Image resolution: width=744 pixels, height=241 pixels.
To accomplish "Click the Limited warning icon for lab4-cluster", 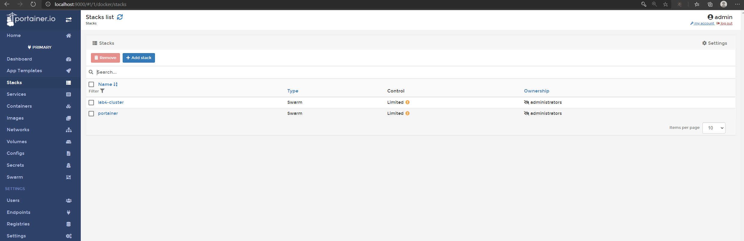I will pyautogui.click(x=407, y=102).
